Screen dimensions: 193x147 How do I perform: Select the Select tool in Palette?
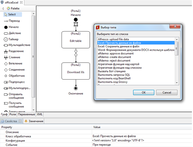coord(12,14)
